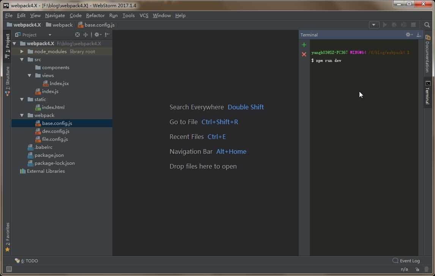Close terminal session with the red X

(x=304, y=54)
